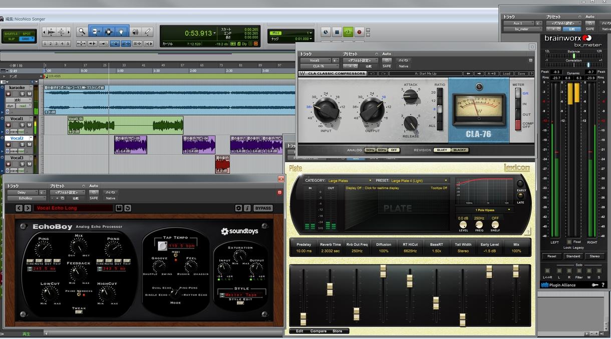Select Lexicon Reverb Time parameter cell
The image size is (611, 339).
[x=331, y=248]
